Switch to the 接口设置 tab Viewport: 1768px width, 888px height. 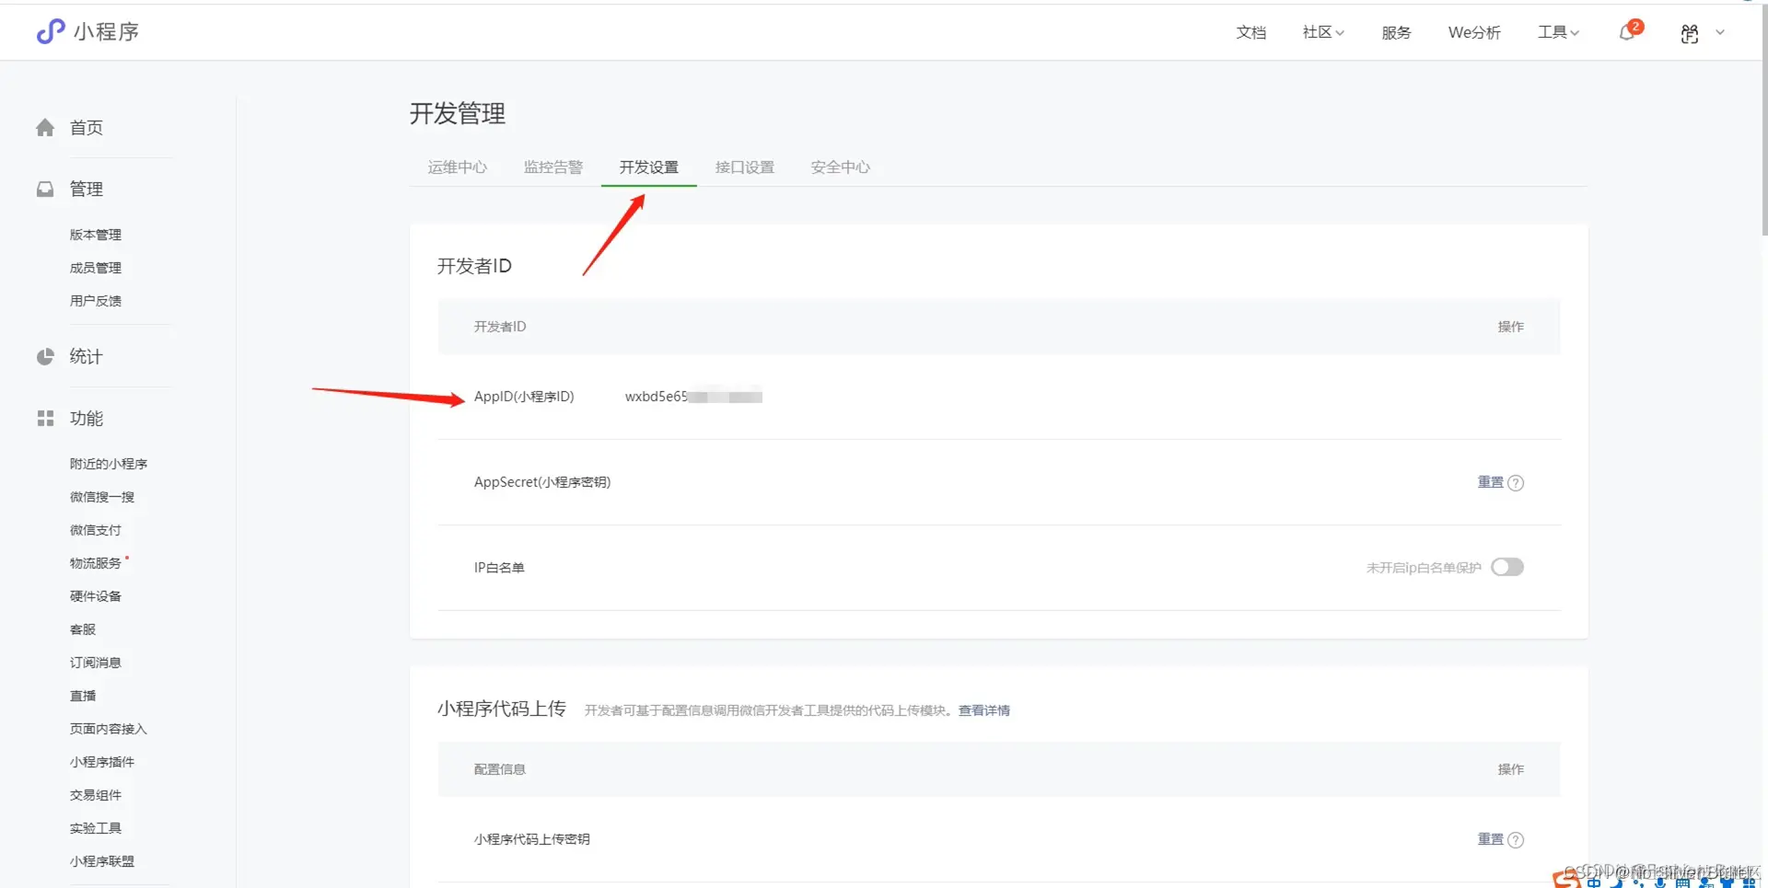(745, 167)
